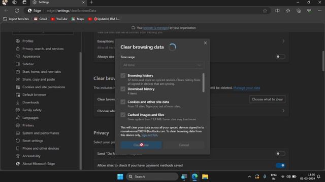Follow the sign out first link
Image resolution: width=325 pixels, height=182 pixels.
[149, 135]
